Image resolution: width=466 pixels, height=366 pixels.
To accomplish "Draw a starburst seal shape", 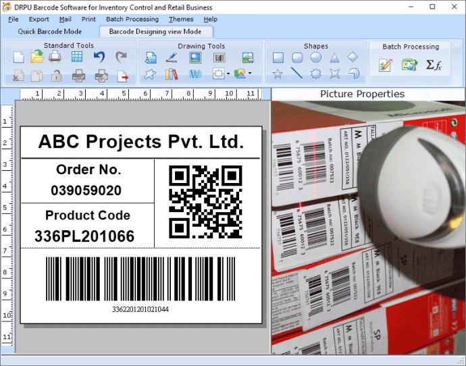I will 315,74.
